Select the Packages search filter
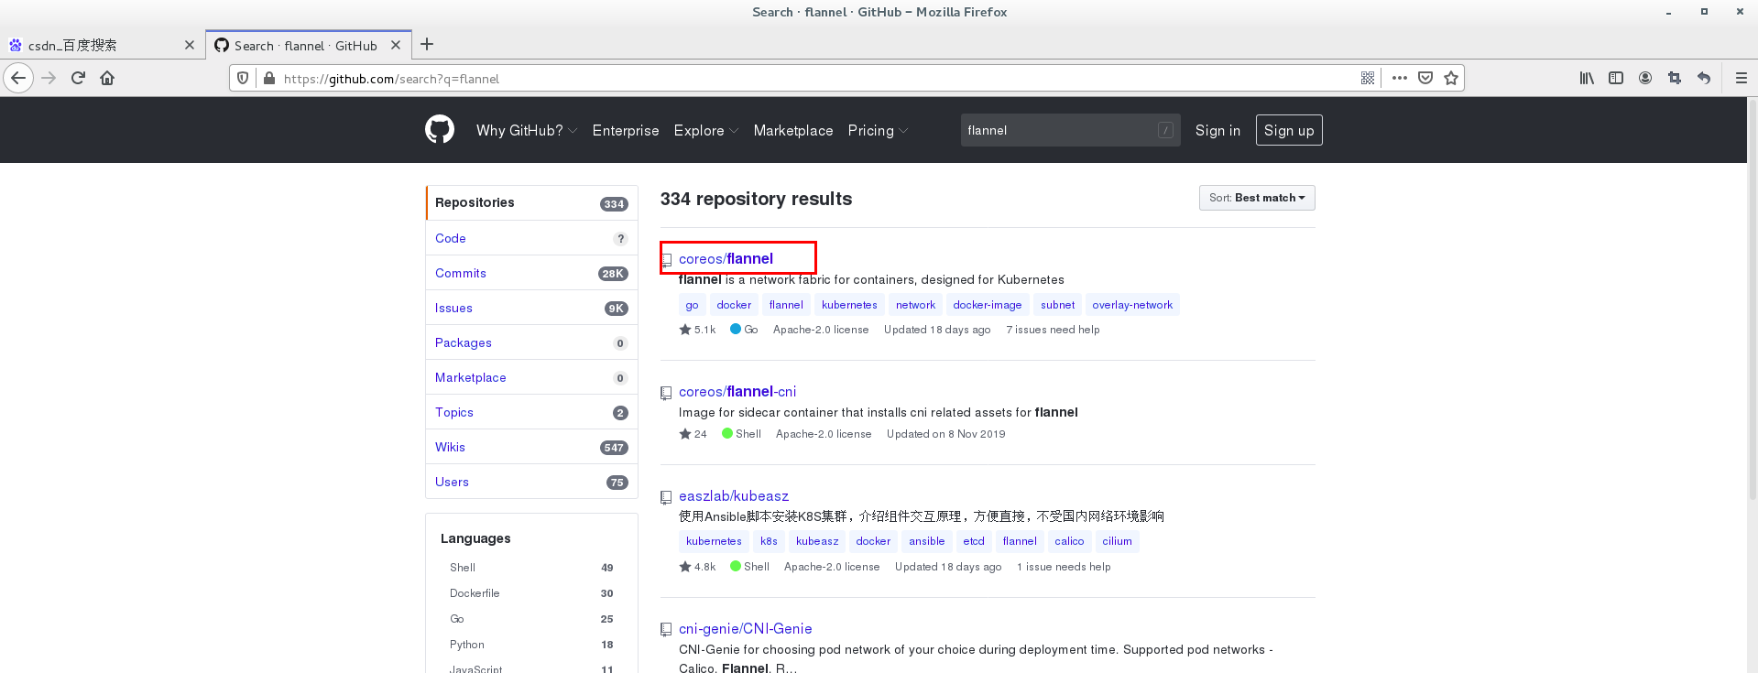 tap(531, 342)
